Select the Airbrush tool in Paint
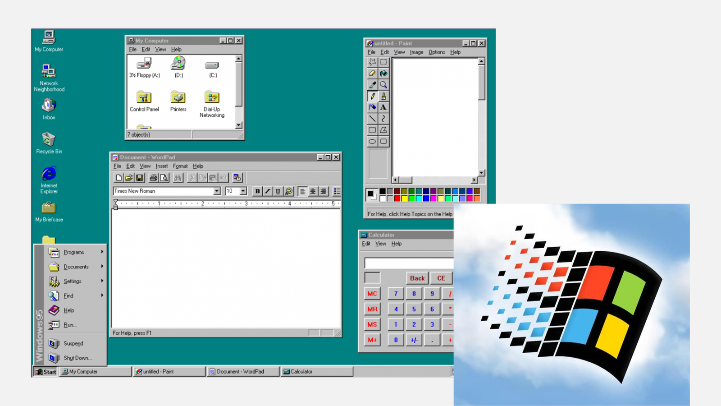 coord(372,107)
